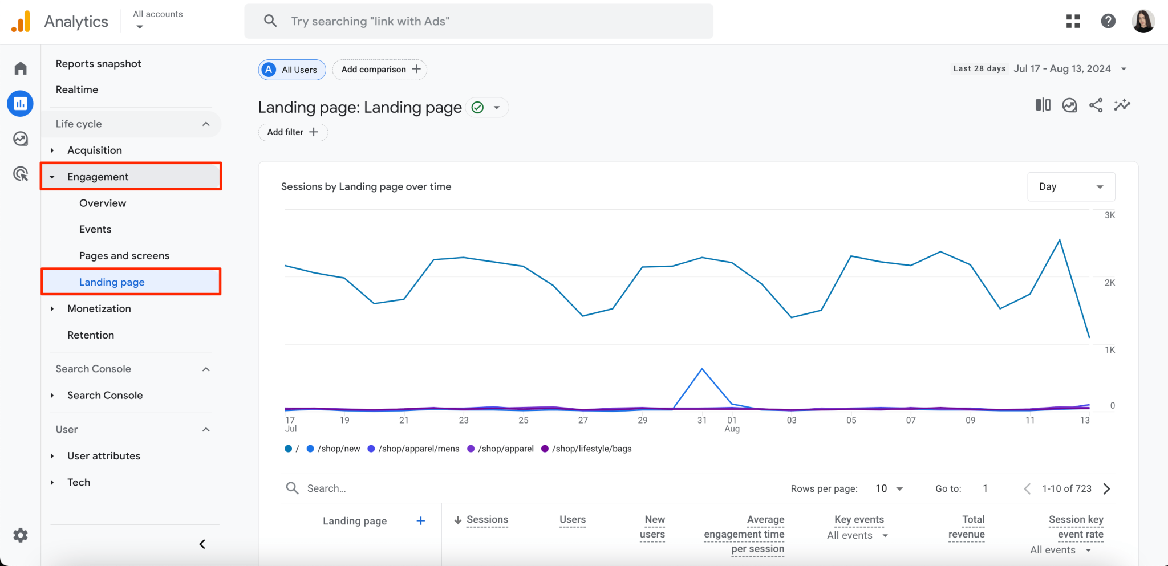
Task: Open Google apps grid launcher
Action: pos(1073,21)
